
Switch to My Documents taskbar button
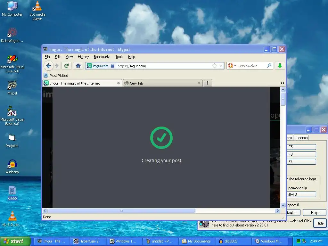click(197, 241)
